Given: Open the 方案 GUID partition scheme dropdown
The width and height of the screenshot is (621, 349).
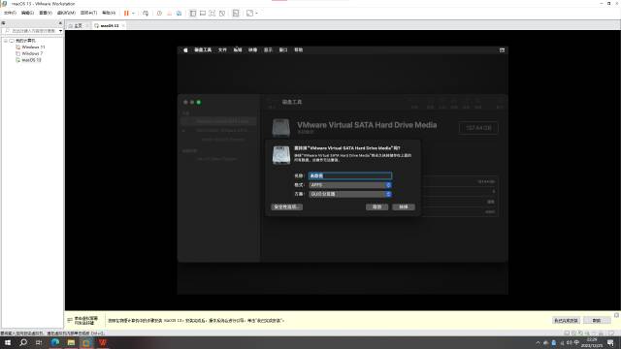Looking at the screenshot, I should click(350, 194).
